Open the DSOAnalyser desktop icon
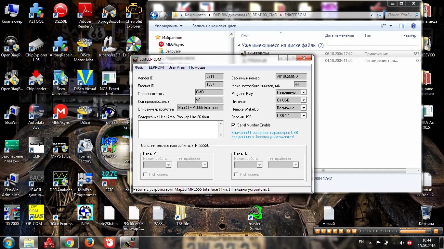444x249 pixels. point(61,182)
